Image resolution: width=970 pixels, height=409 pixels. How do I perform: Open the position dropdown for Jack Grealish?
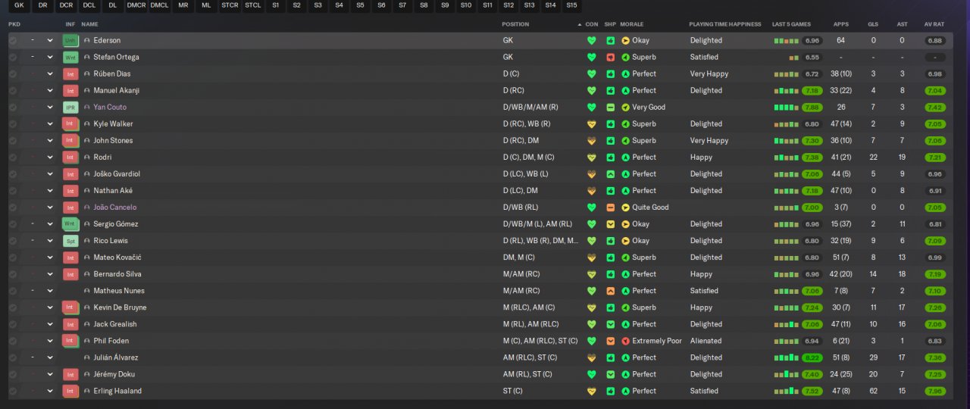(51, 324)
